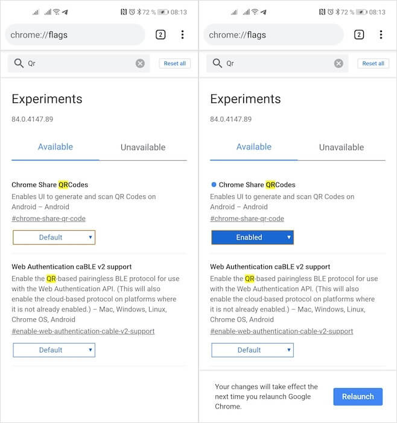Switch to Unavailable tab in right panel
This screenshot has width=397, height=423.
tap(341, 147)
